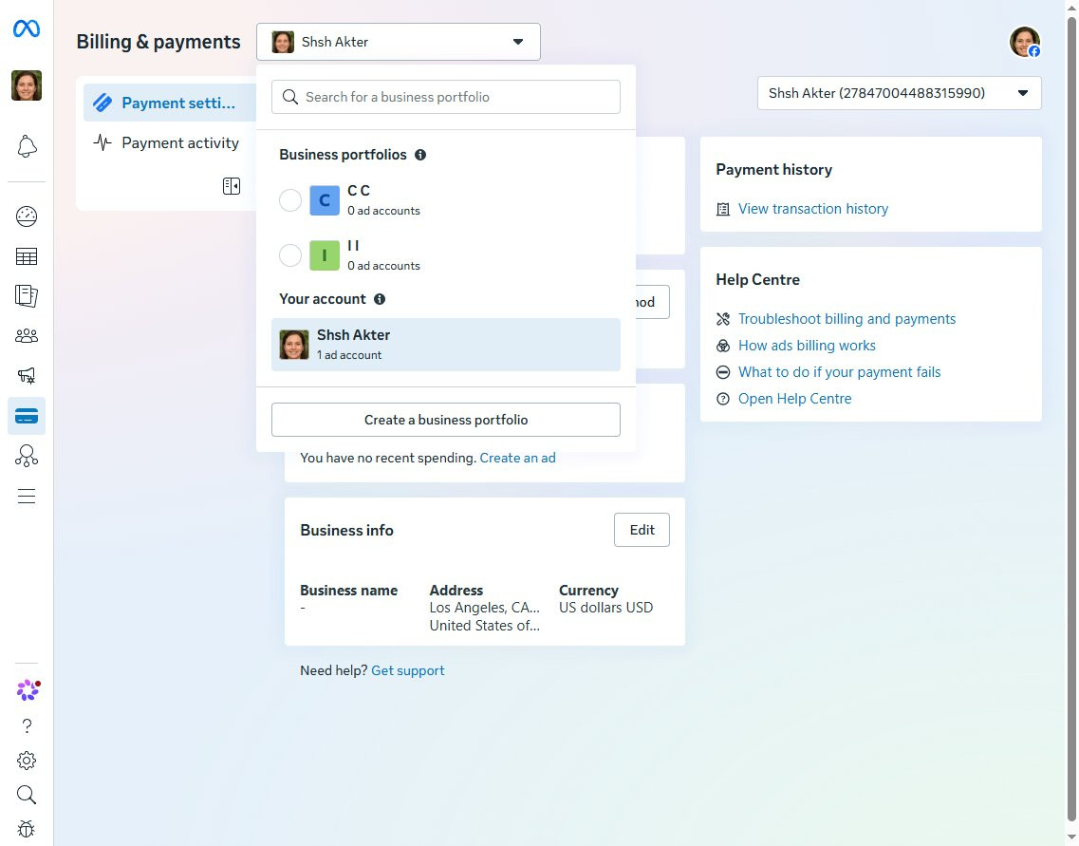
Task: Click the top-right profile avatar
Action: [1025, 42]
